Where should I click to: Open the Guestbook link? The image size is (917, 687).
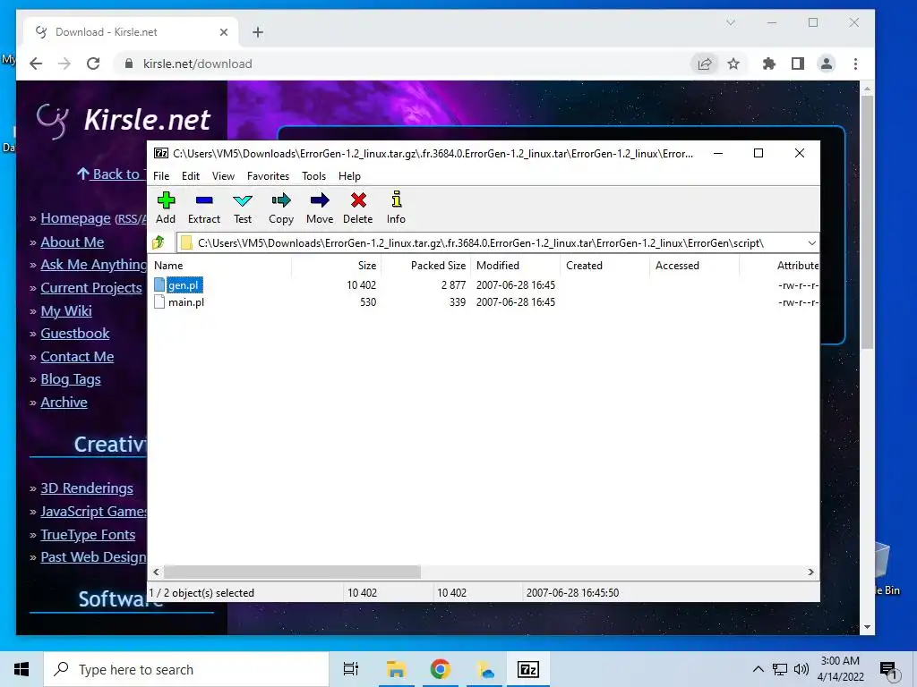[x=75, y=334]
